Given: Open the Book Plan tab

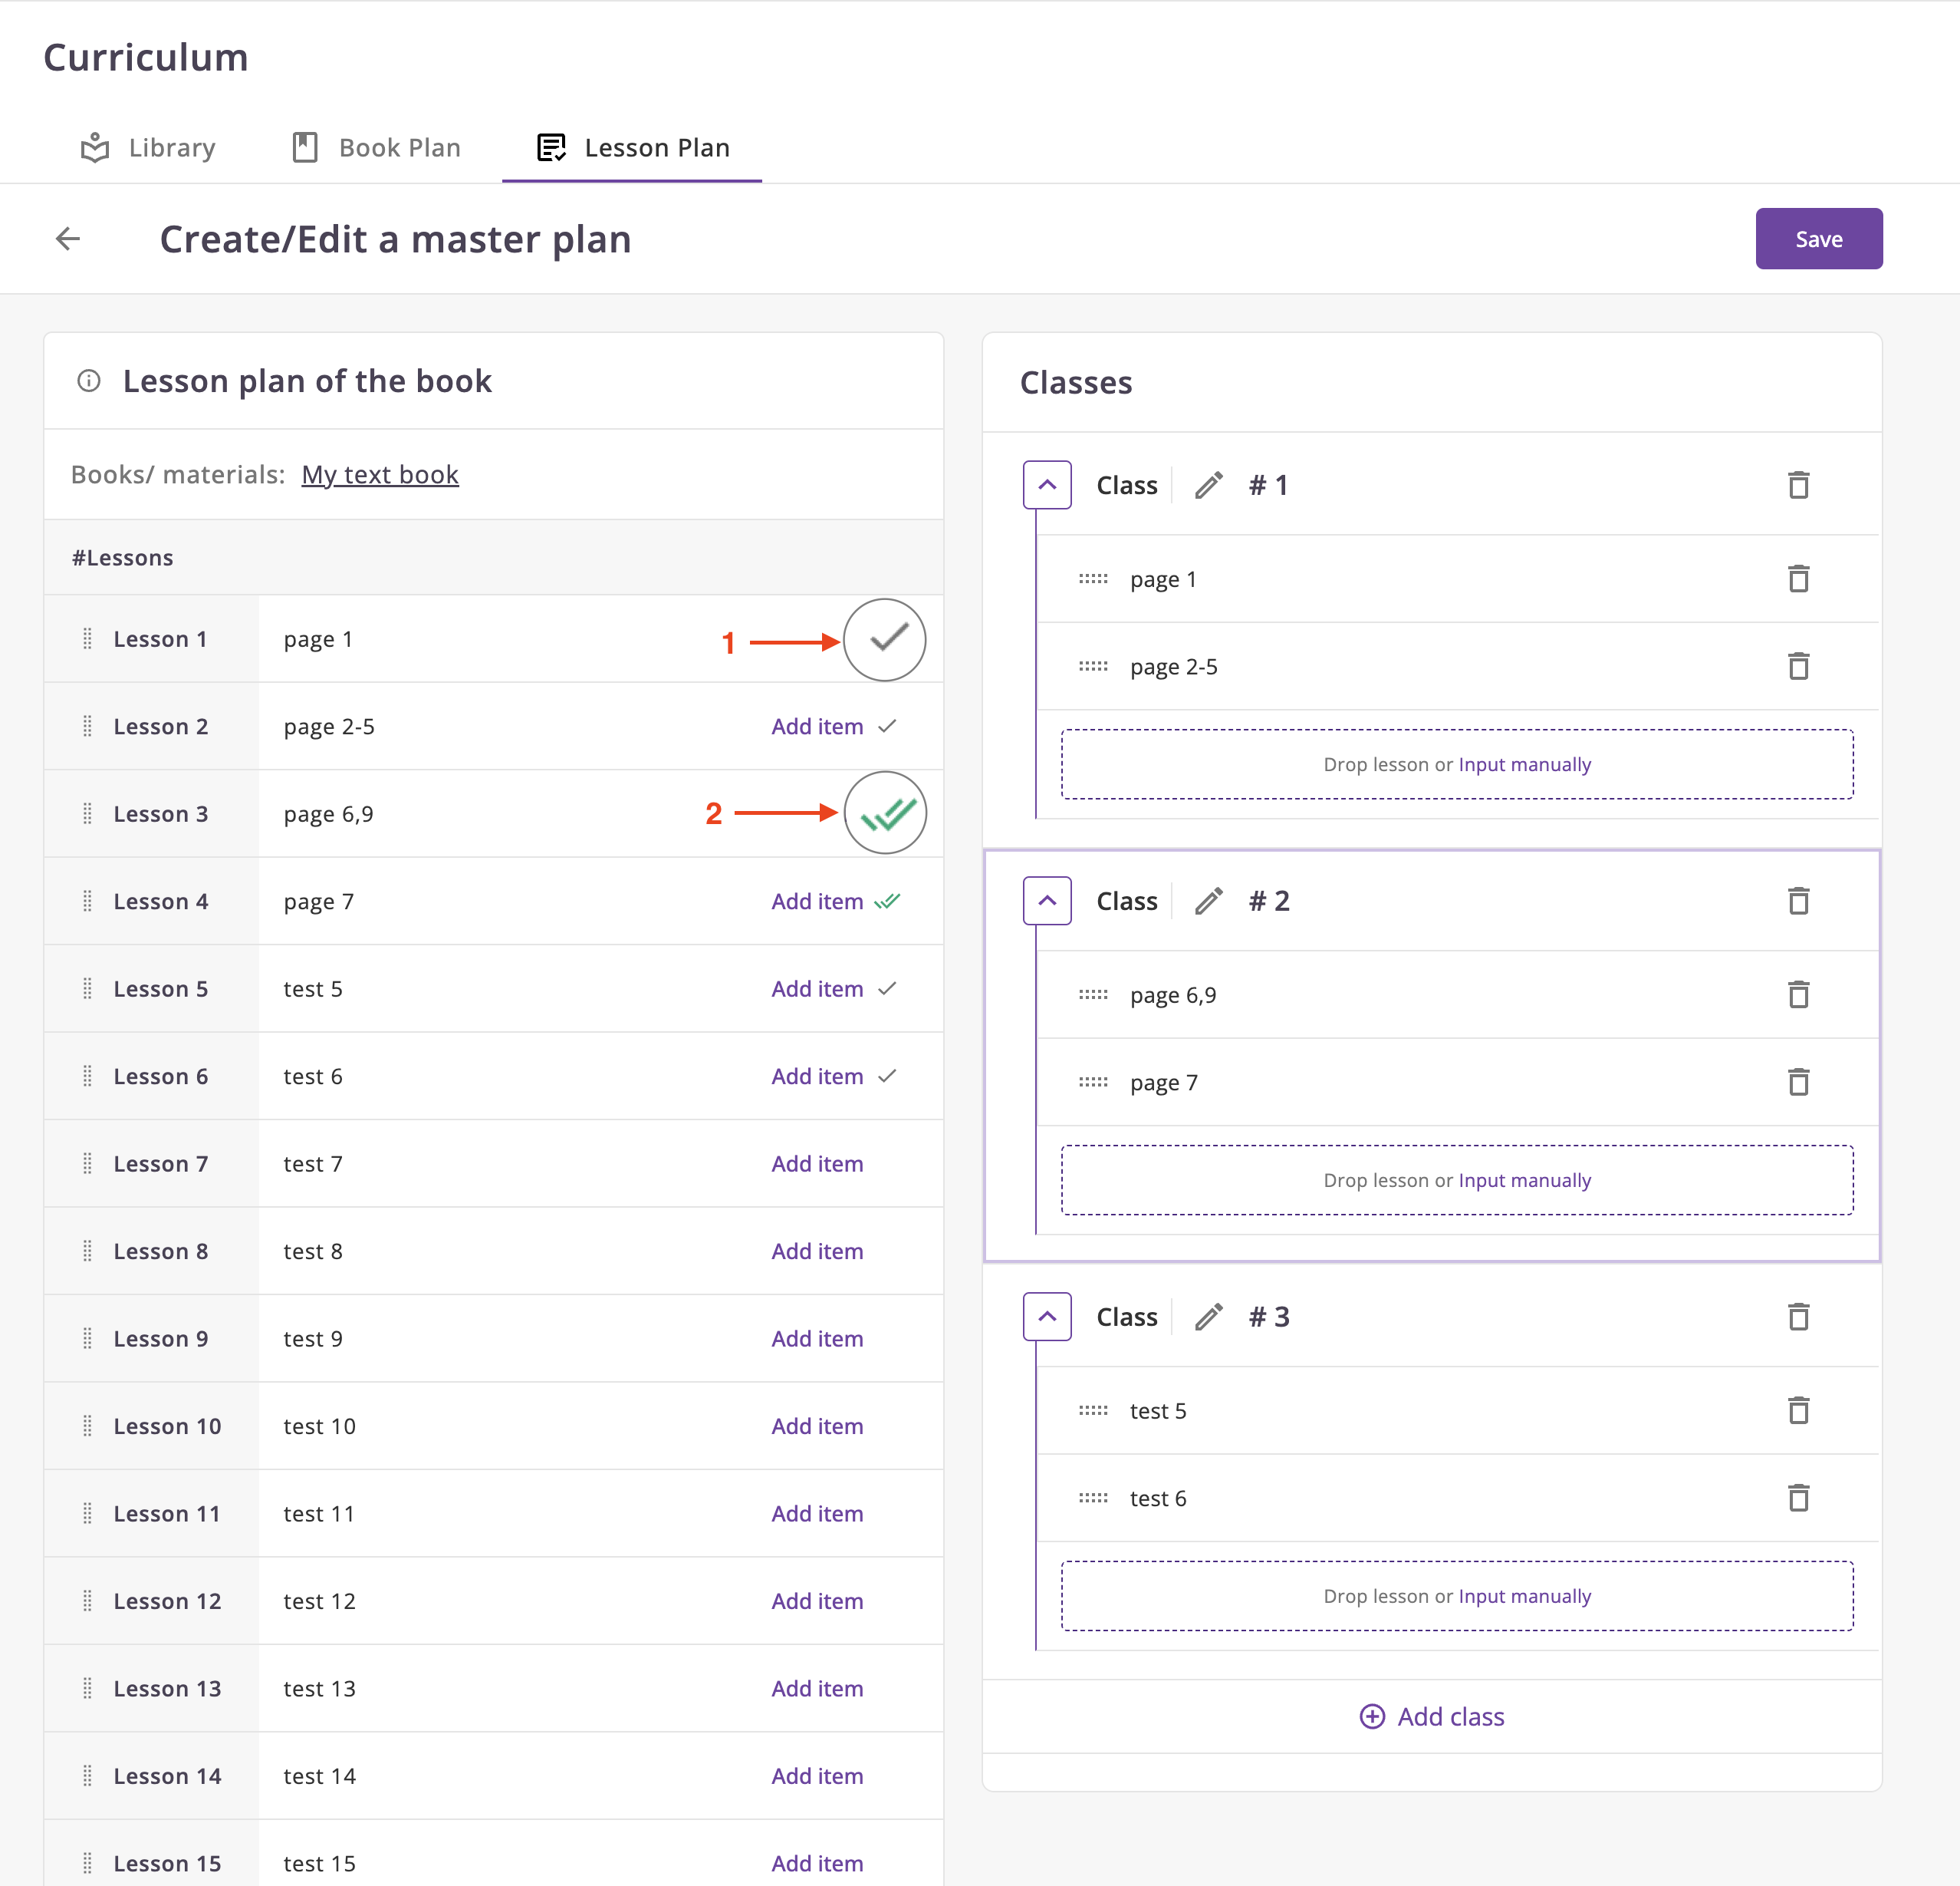Looking at the screenshot, I should coord(377,148).
